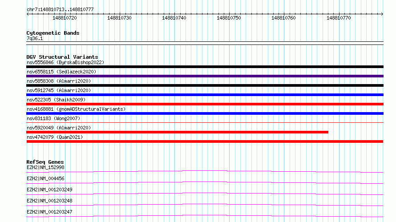Open variant label nsv6558115 (Sedlazeck2020)

[61, 72]
